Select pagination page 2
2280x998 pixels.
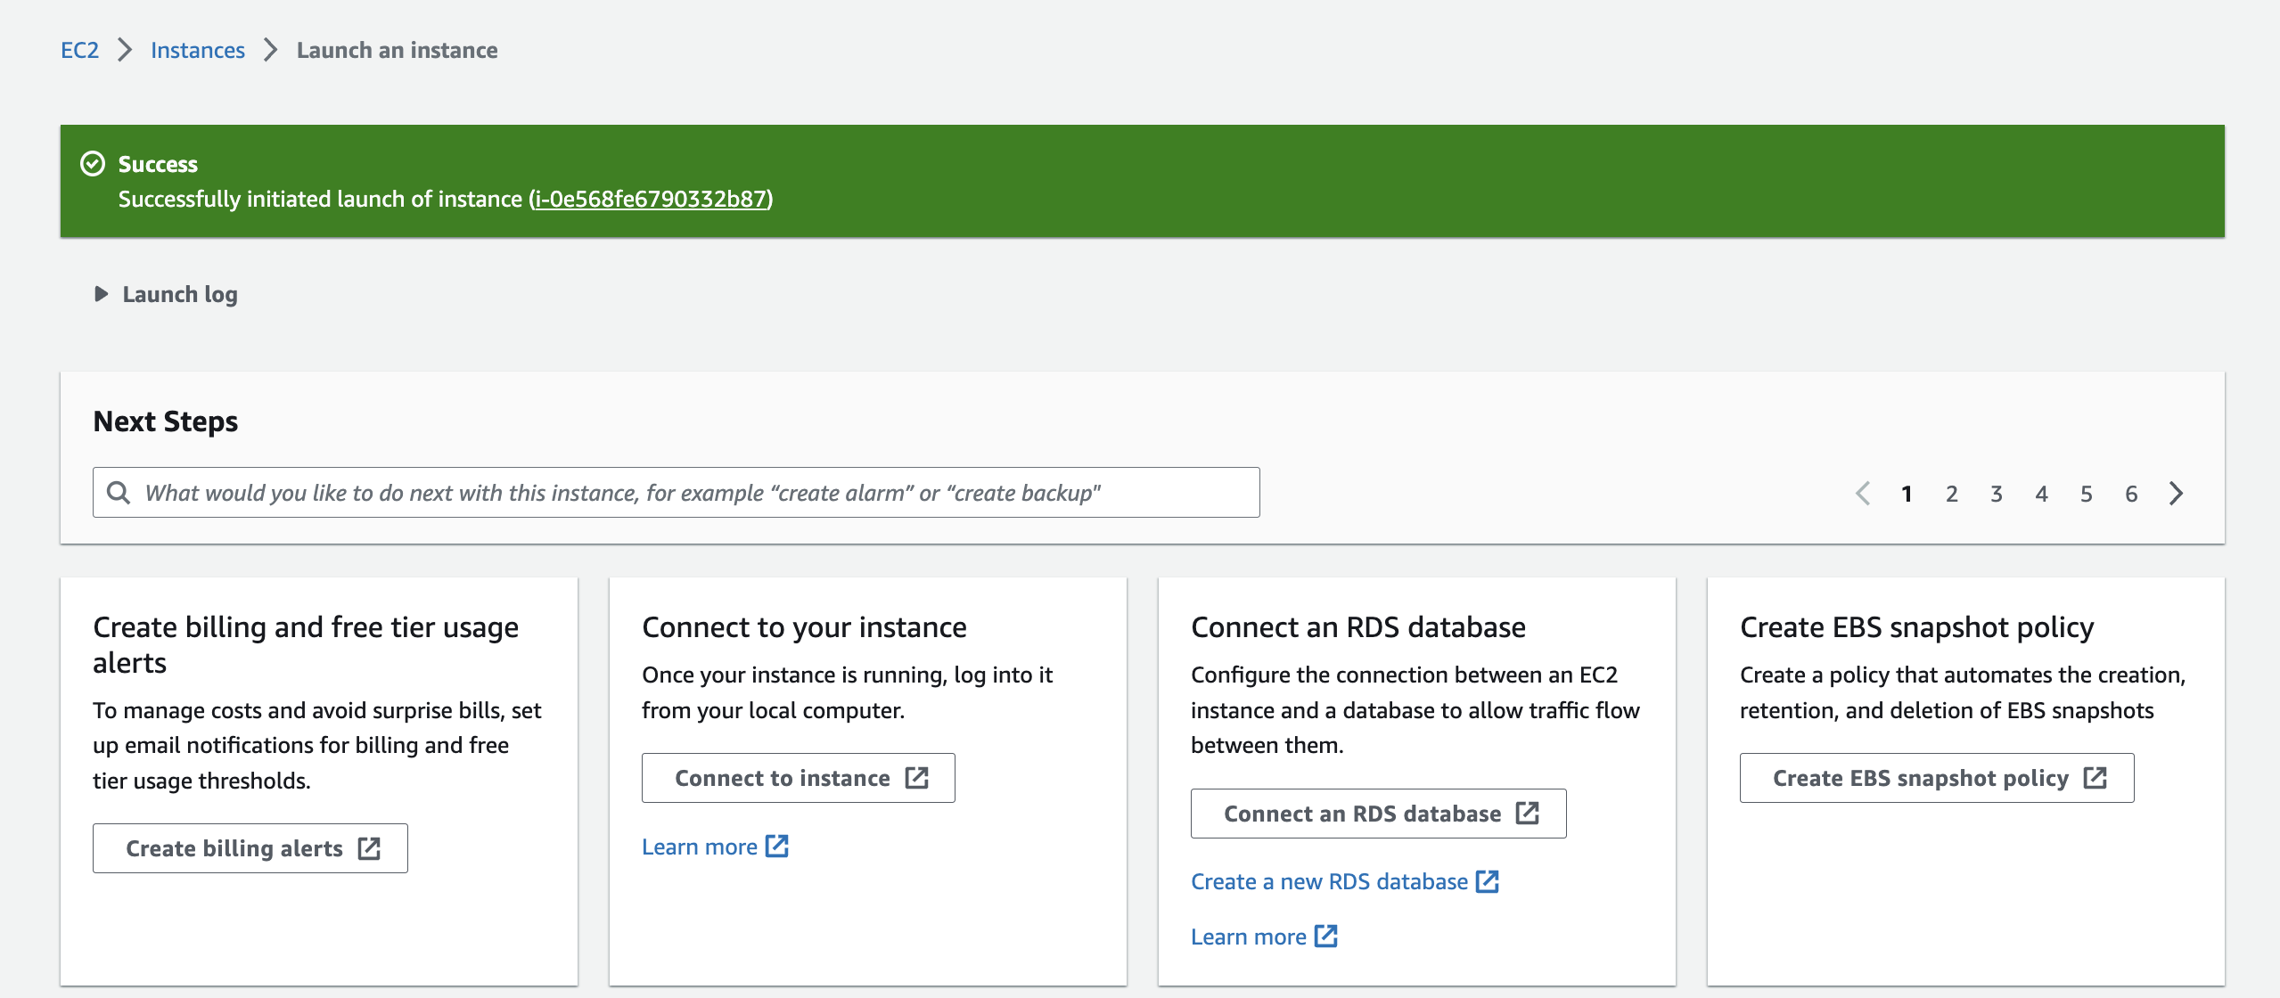pyautogui.click(x=1952, y=494)
